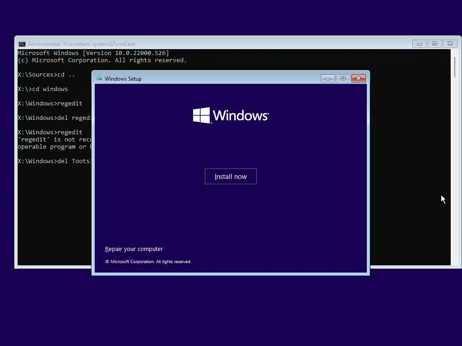Click the 'operable program or' console line
This screenshot has width=462, height=346.
(55, 147)
